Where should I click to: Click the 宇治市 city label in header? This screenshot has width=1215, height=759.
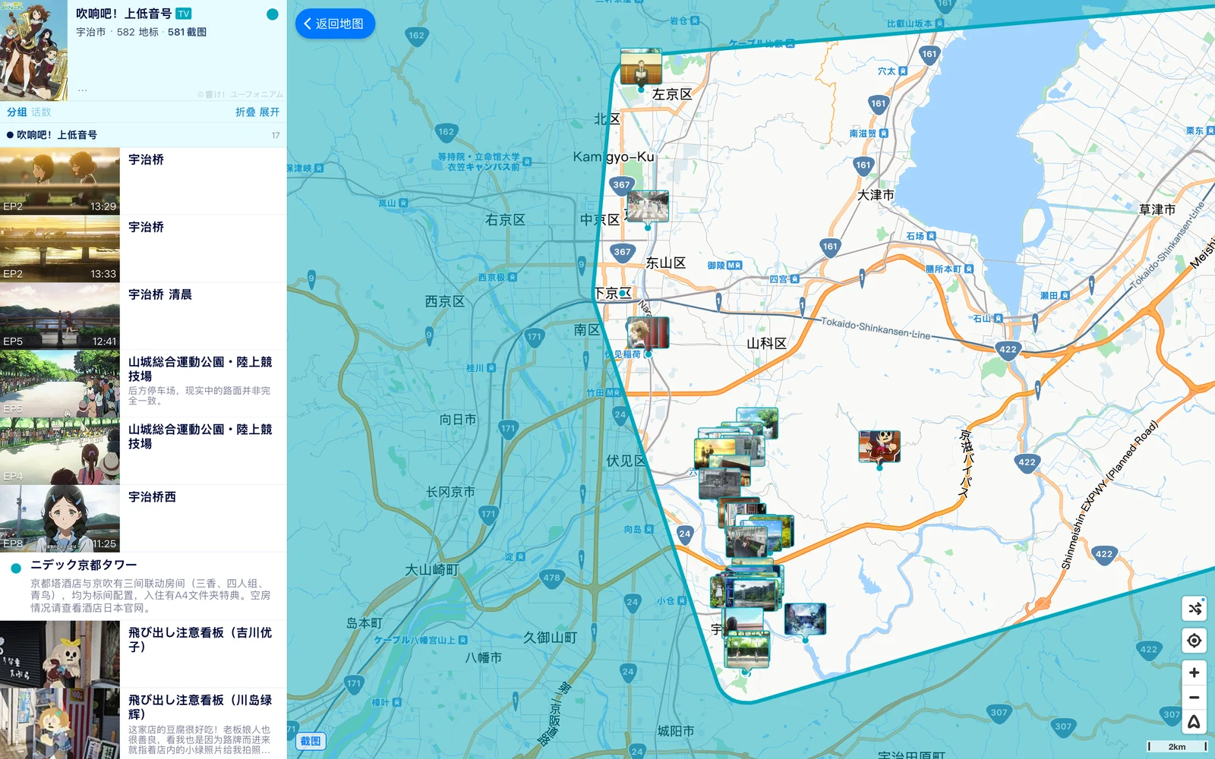90,32
